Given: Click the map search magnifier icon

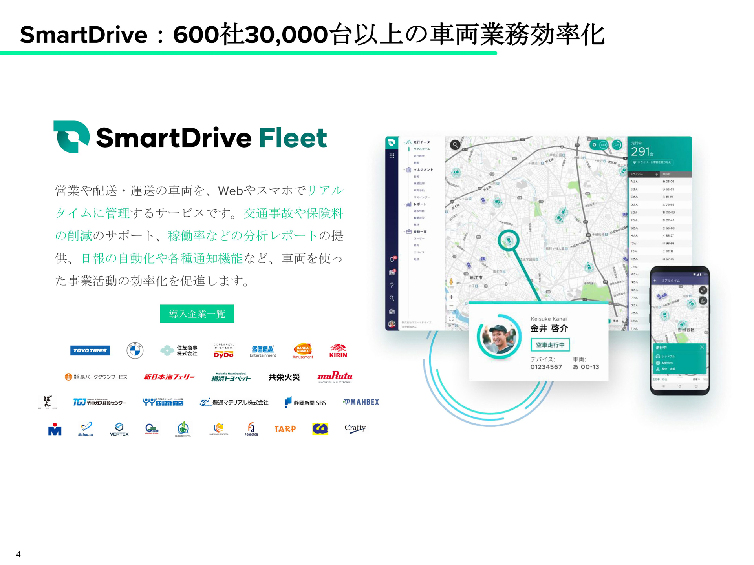Looking at the screenshot, I should (454, 145).
